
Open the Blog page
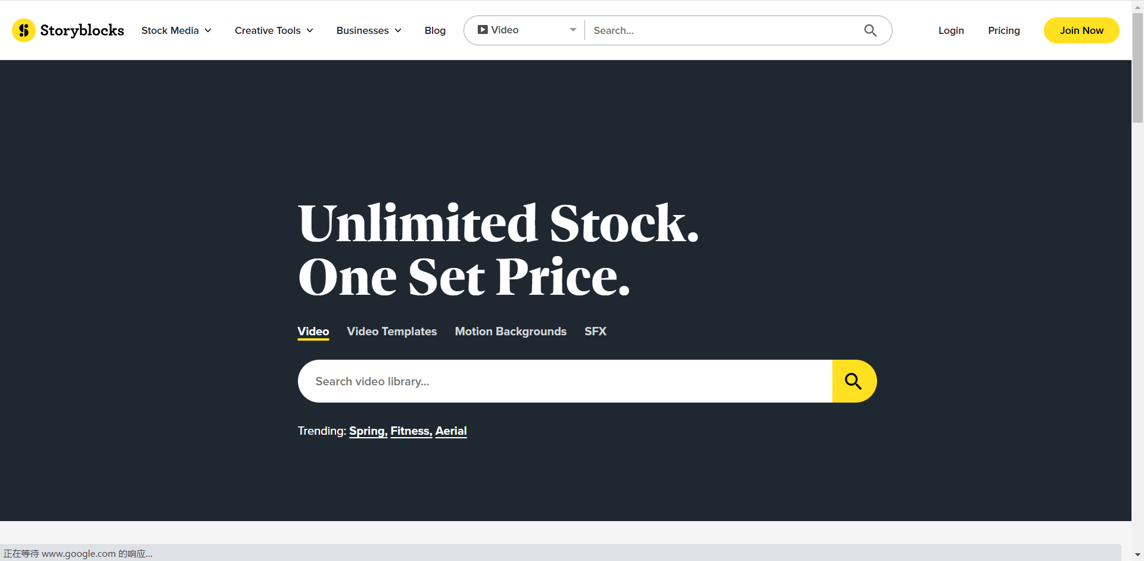coord(435,30)
